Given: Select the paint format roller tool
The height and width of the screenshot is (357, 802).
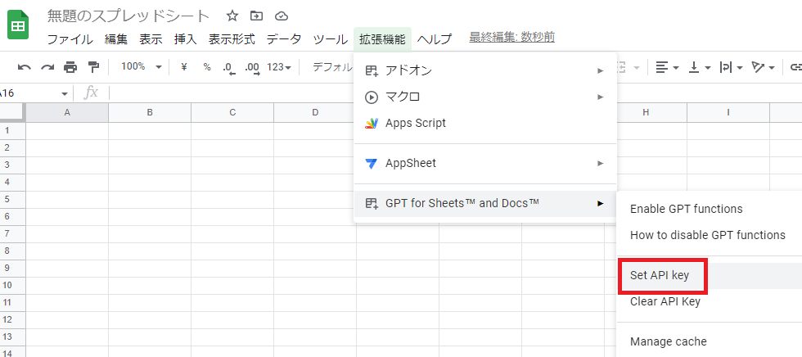Looking at the screenshot, I should click(x=93, y=67).
